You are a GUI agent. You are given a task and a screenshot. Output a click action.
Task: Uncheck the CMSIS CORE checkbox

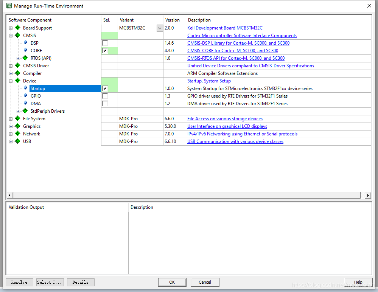(x=105, y=51)
